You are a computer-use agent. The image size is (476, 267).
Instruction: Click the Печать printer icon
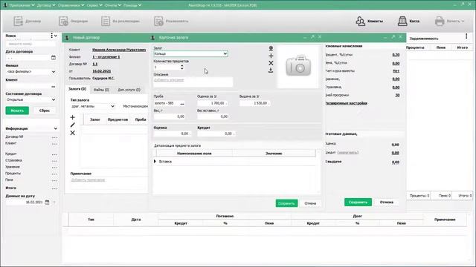(x=440, y=22)
